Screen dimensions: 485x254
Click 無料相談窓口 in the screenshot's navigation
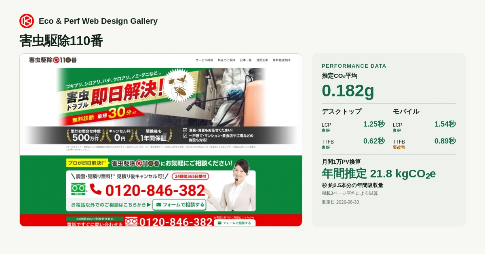pyautogui.click(x=281, y=60)
